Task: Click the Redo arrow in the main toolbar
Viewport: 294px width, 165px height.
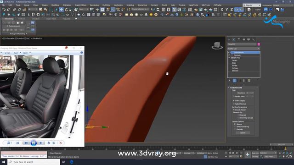Action: [9, 10]
